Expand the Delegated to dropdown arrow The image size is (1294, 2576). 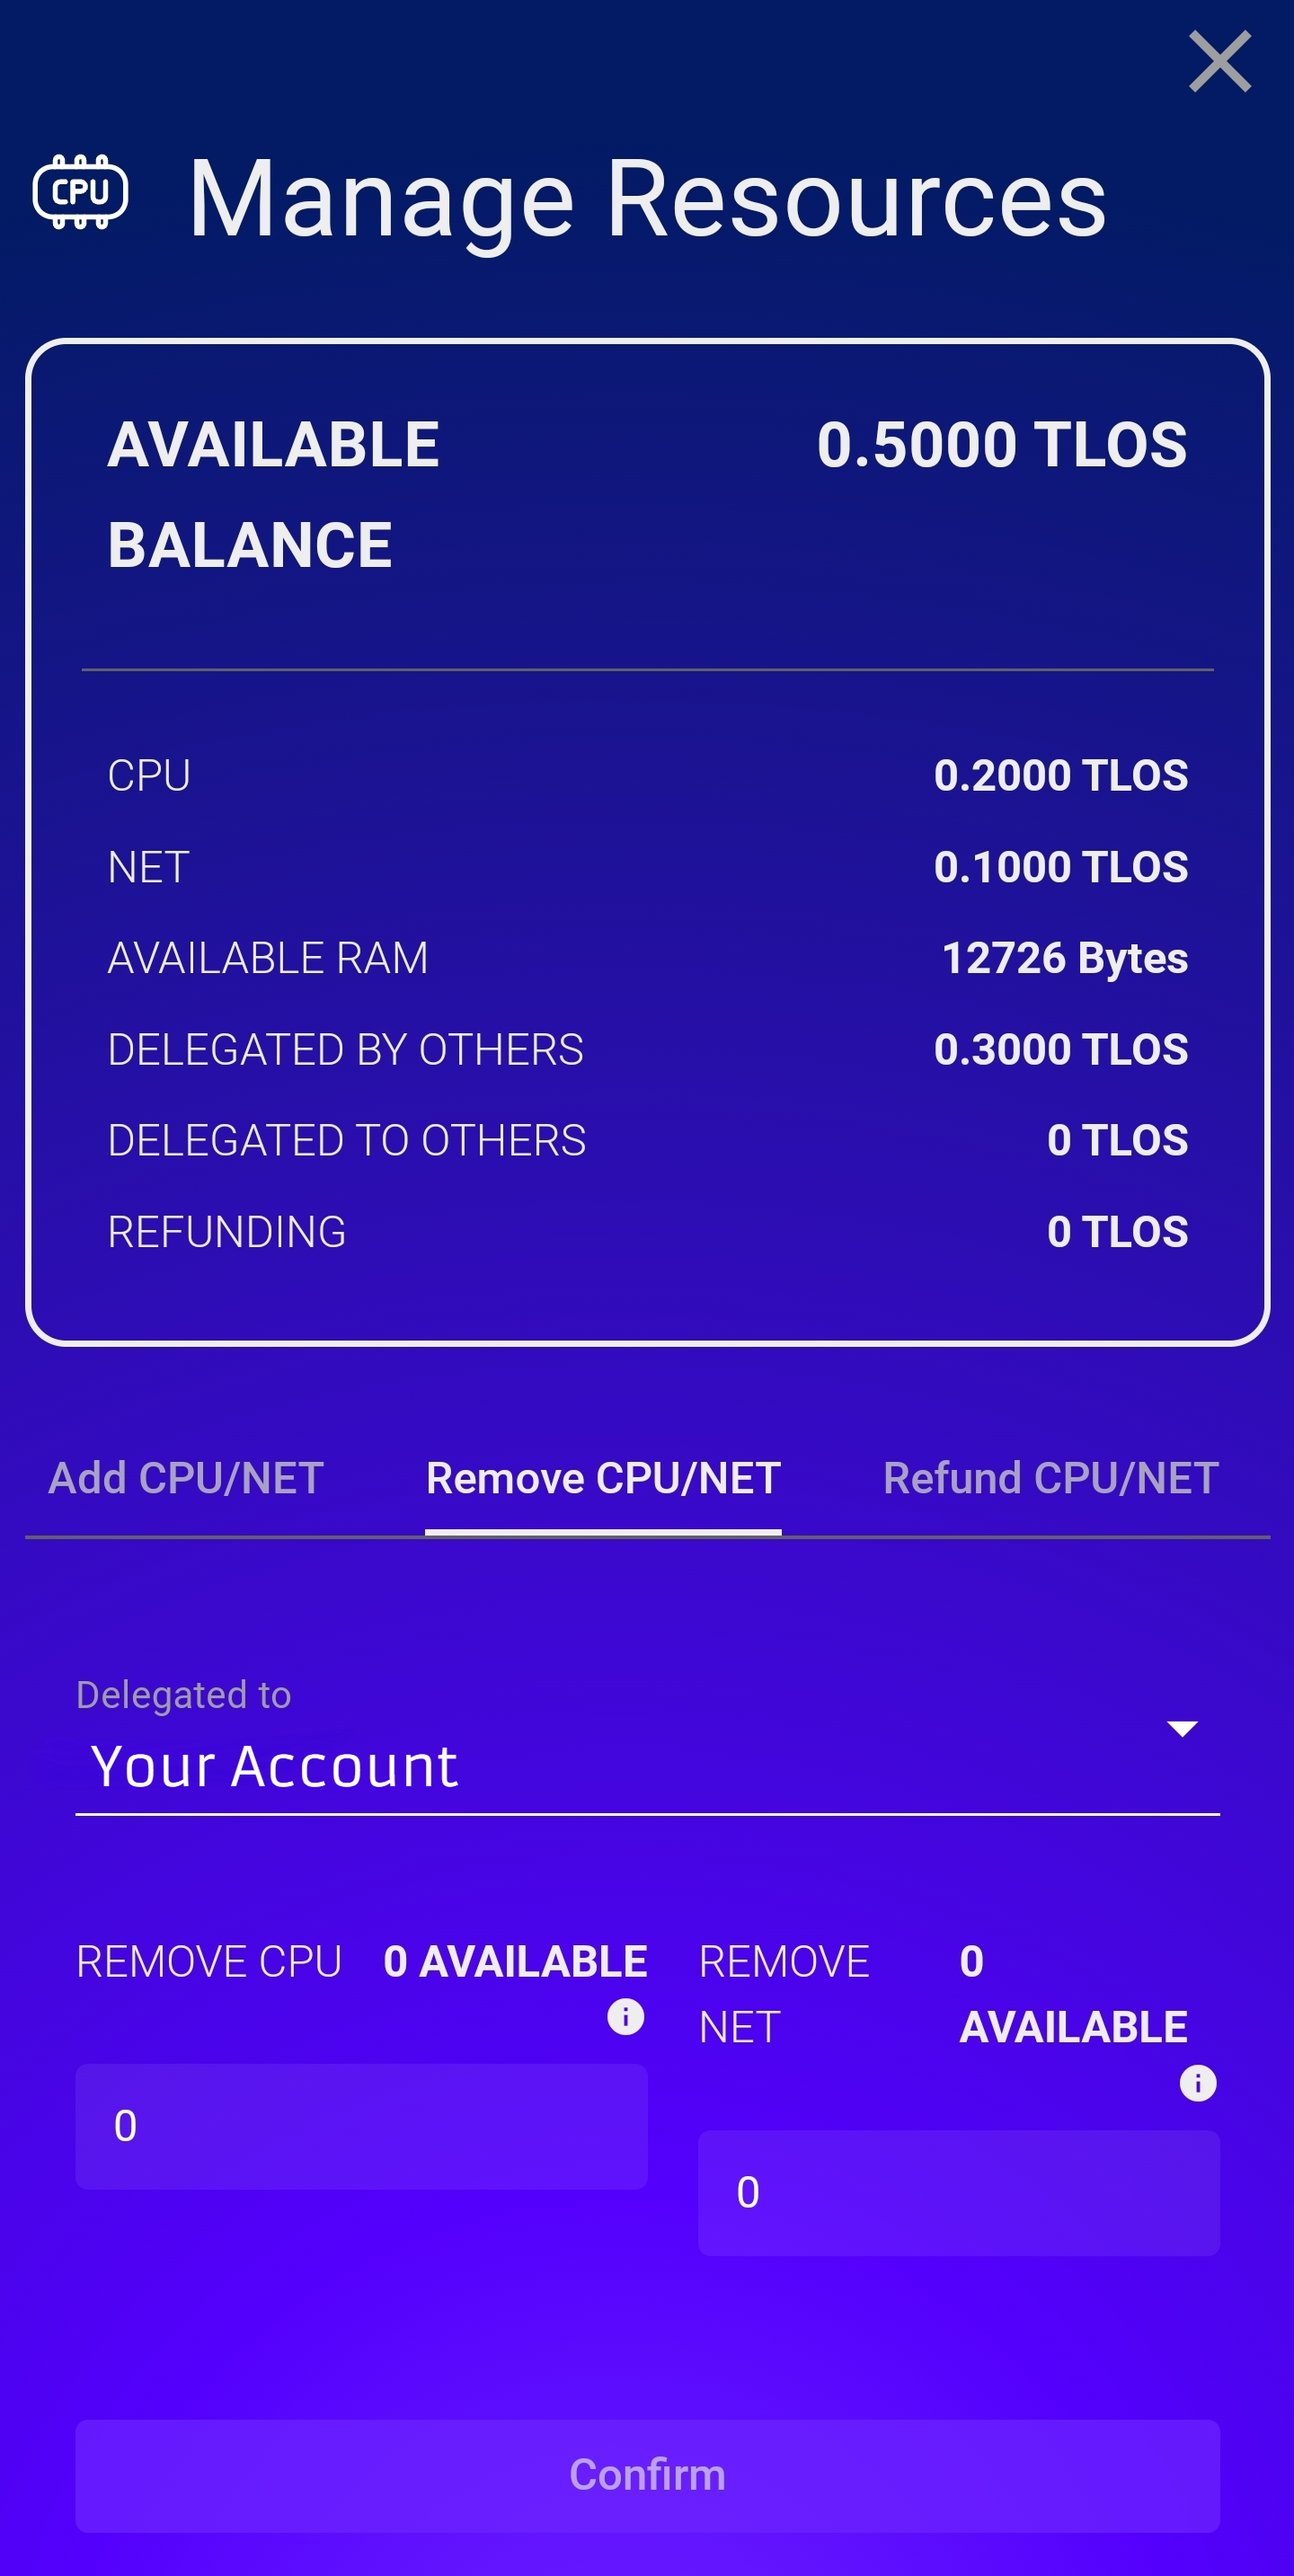[x=1182, y=1729]
